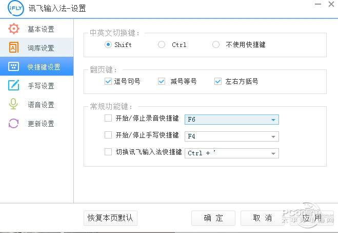Open the F4 handwriting hotkey dropdown
The width and height of the screenshot is (338, 233).
point(273,136)
